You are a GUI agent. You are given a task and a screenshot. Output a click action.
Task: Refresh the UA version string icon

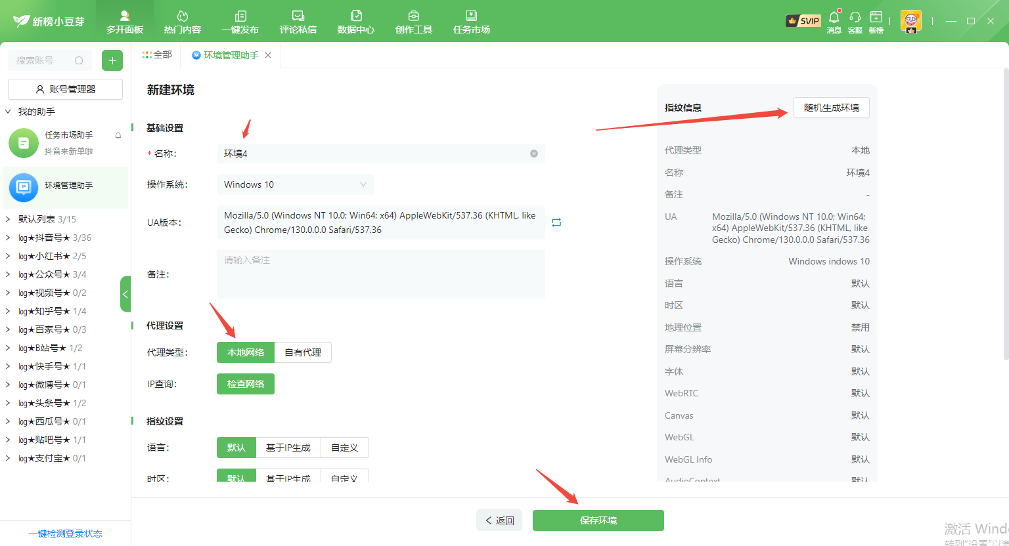[556, 222]
